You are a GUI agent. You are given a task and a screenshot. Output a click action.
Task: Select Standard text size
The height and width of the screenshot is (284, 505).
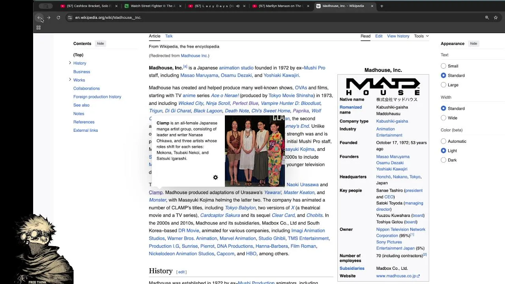point(443,75)
